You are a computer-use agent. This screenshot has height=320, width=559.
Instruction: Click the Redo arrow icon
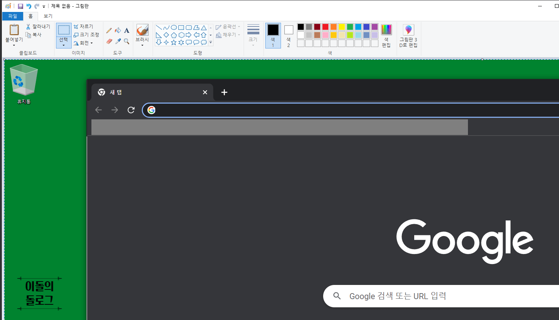tap(37, 6)
